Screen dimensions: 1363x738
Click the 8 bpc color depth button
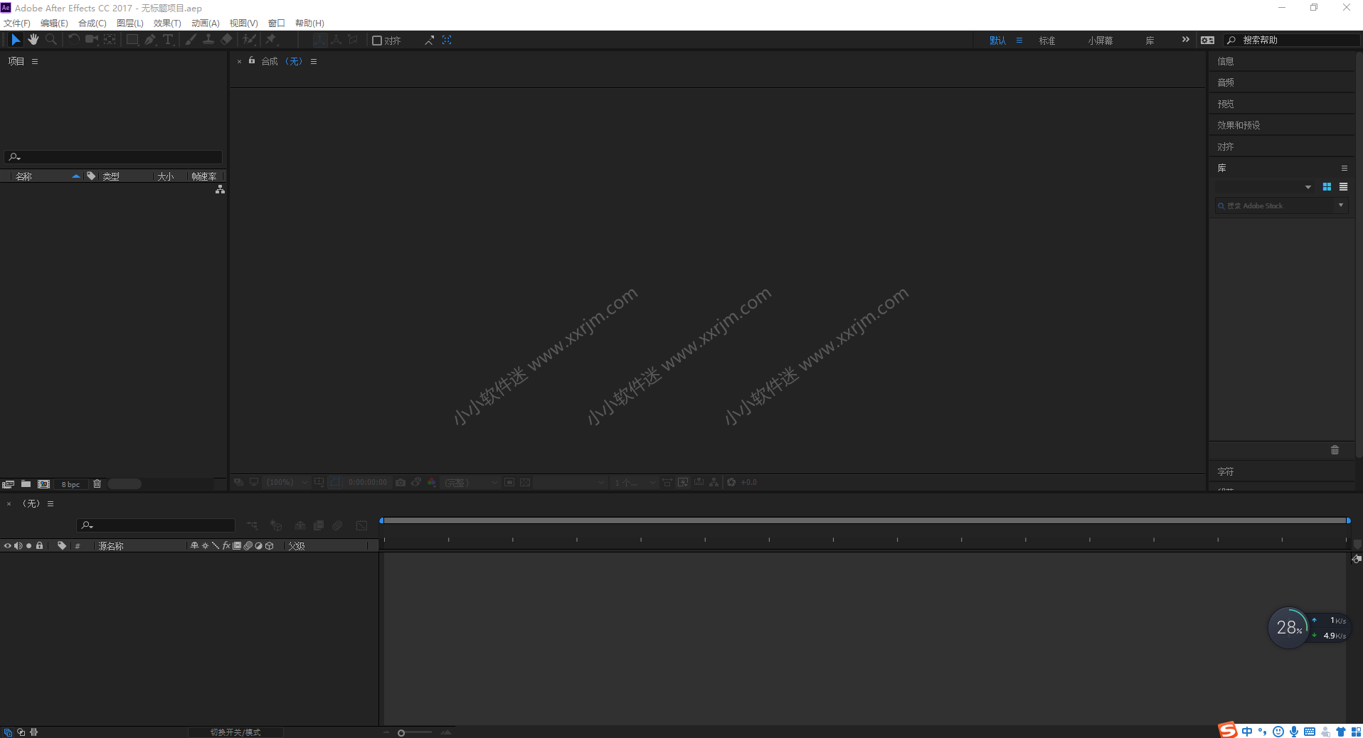click(70, 484)
